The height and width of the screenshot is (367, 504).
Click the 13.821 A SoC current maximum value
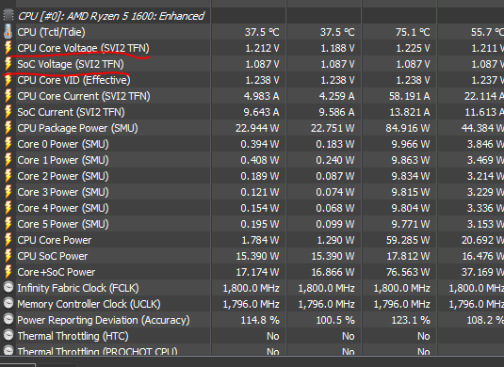[410, 112]
